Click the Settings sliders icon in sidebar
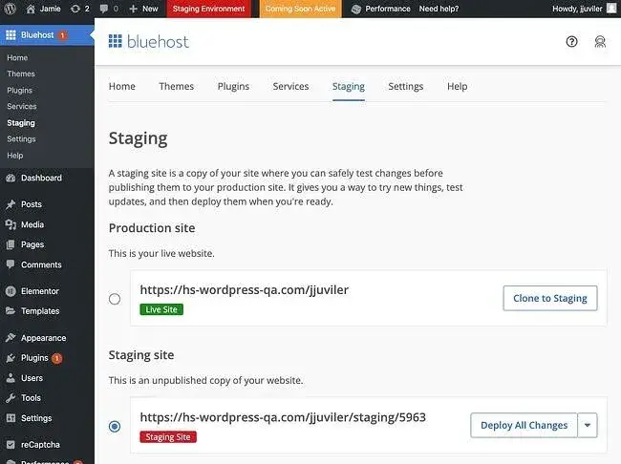 point(11,418)
